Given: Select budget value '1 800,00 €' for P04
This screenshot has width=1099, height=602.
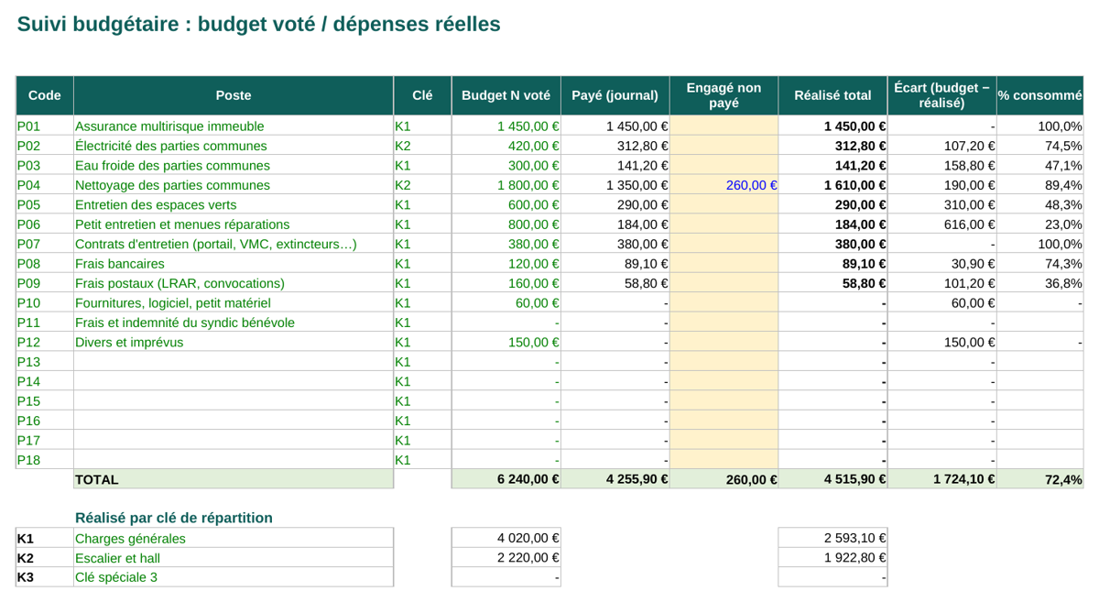Looking at the screenshot, I should [x=506, y=185].
